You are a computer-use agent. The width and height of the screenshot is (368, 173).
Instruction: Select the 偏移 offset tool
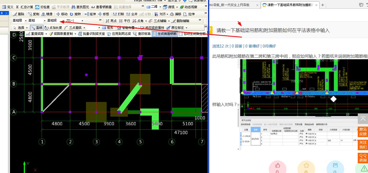(x=176, y=14)
